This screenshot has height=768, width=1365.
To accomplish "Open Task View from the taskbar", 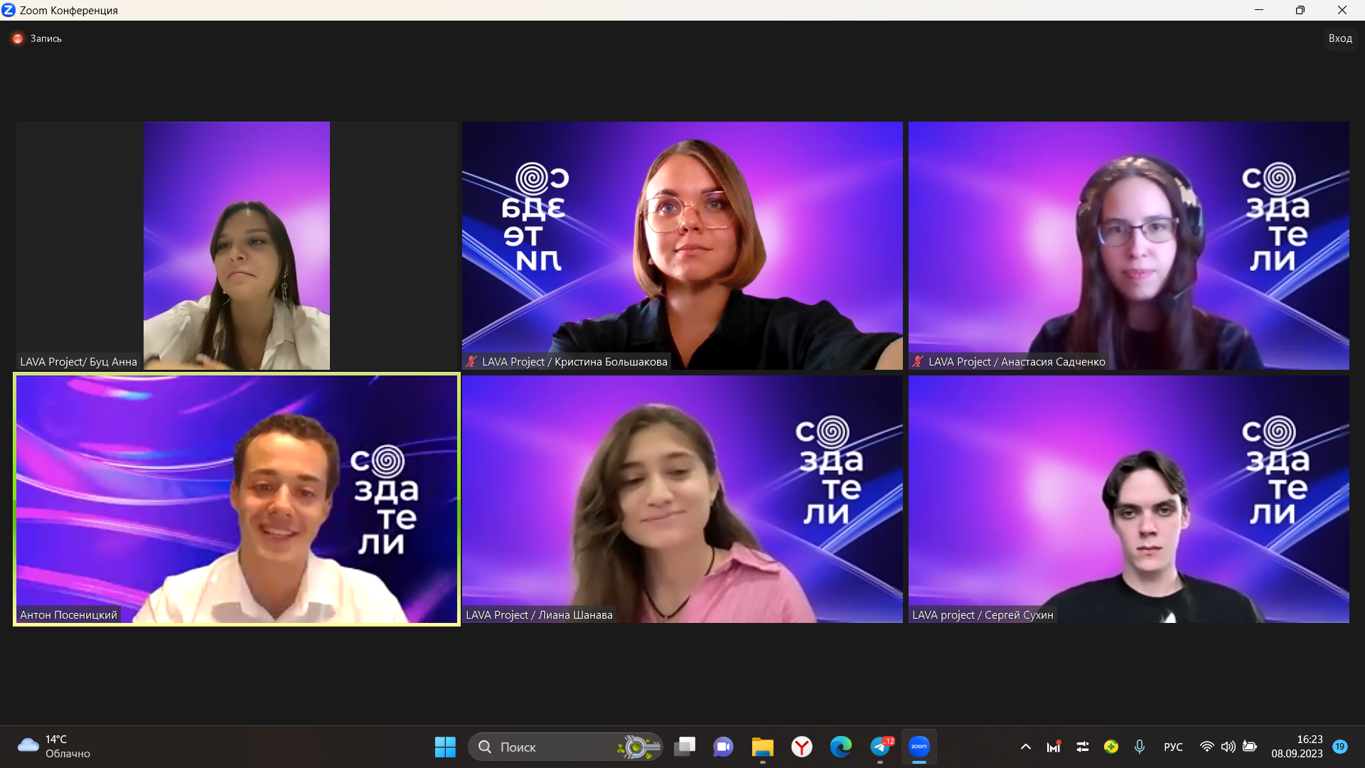I will tap(685, 747).
